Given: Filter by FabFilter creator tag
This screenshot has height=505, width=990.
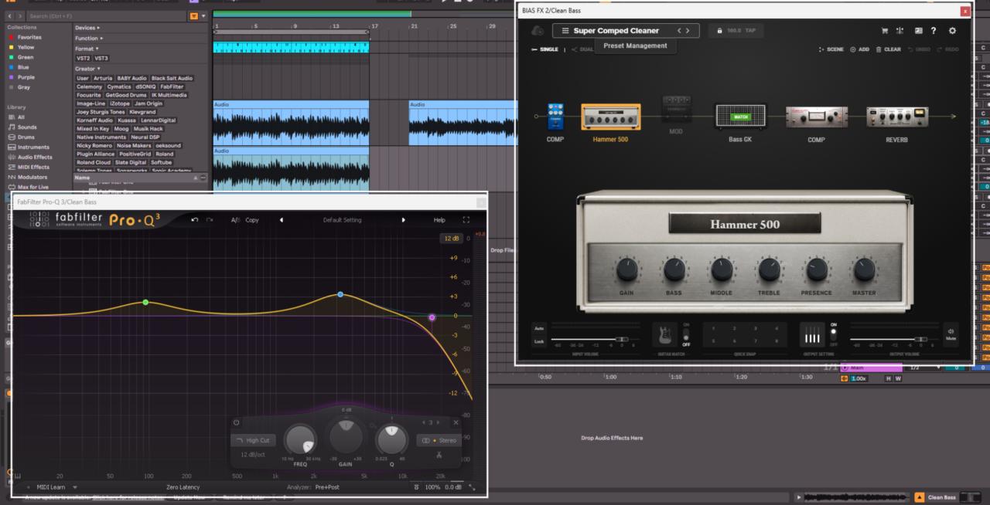Looking at the screenshot, I should point(172,86).
